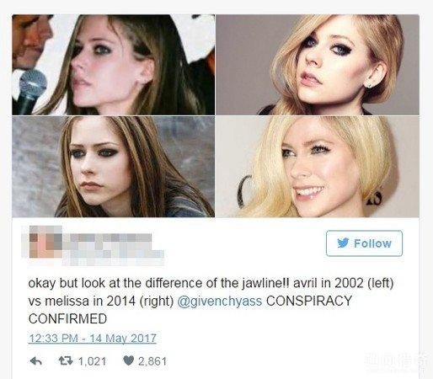Click the word 'jawline!!' in tweet
Image resolution: width=433 pixels, height=379 pixels.
265,283
